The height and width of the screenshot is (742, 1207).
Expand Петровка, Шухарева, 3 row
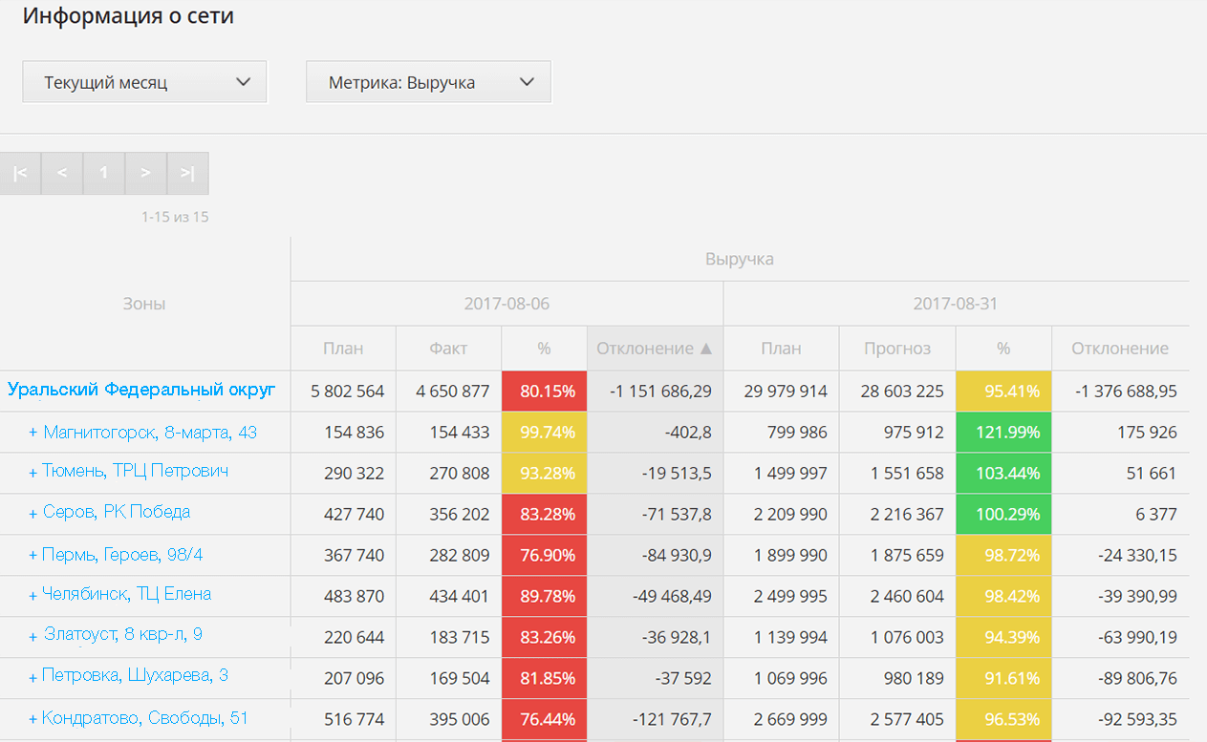(x=32, y=676)
